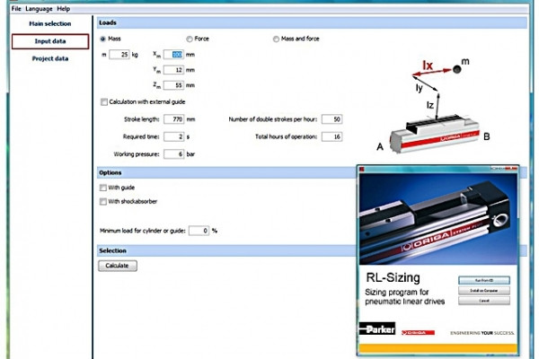Switch to Project data section
539x359 pixels.
point(50,58)
